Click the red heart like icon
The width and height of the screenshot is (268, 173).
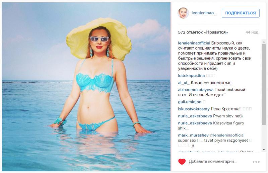point(182,162)
